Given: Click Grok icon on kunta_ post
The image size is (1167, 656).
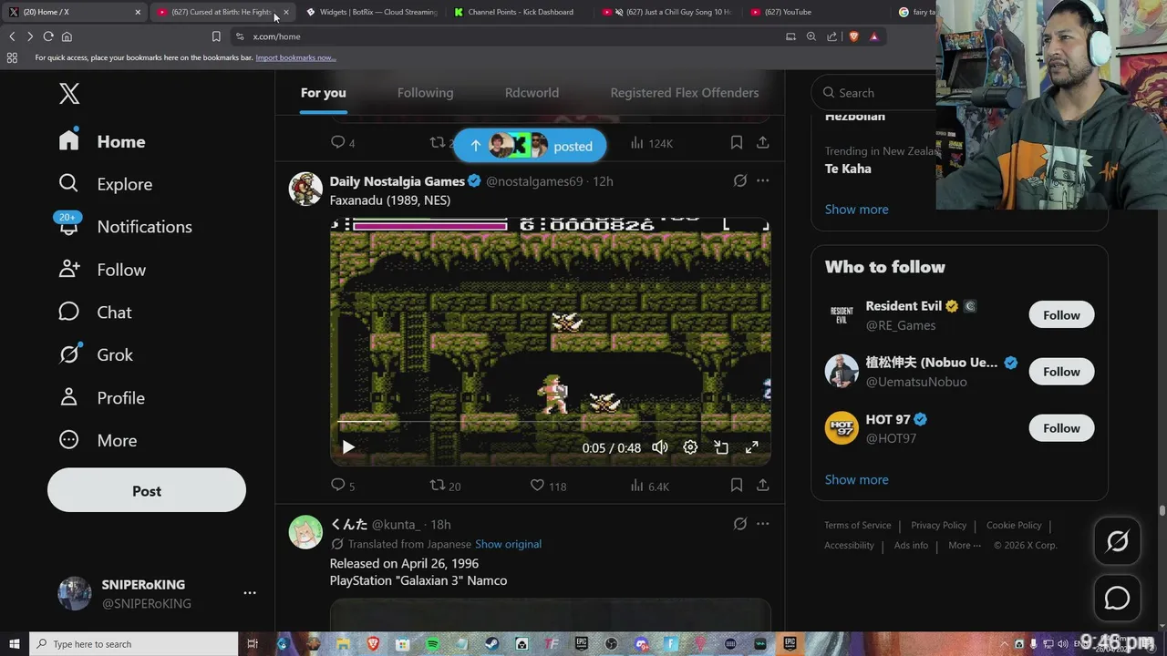Looking at the screenshot, I should (740, 524).
